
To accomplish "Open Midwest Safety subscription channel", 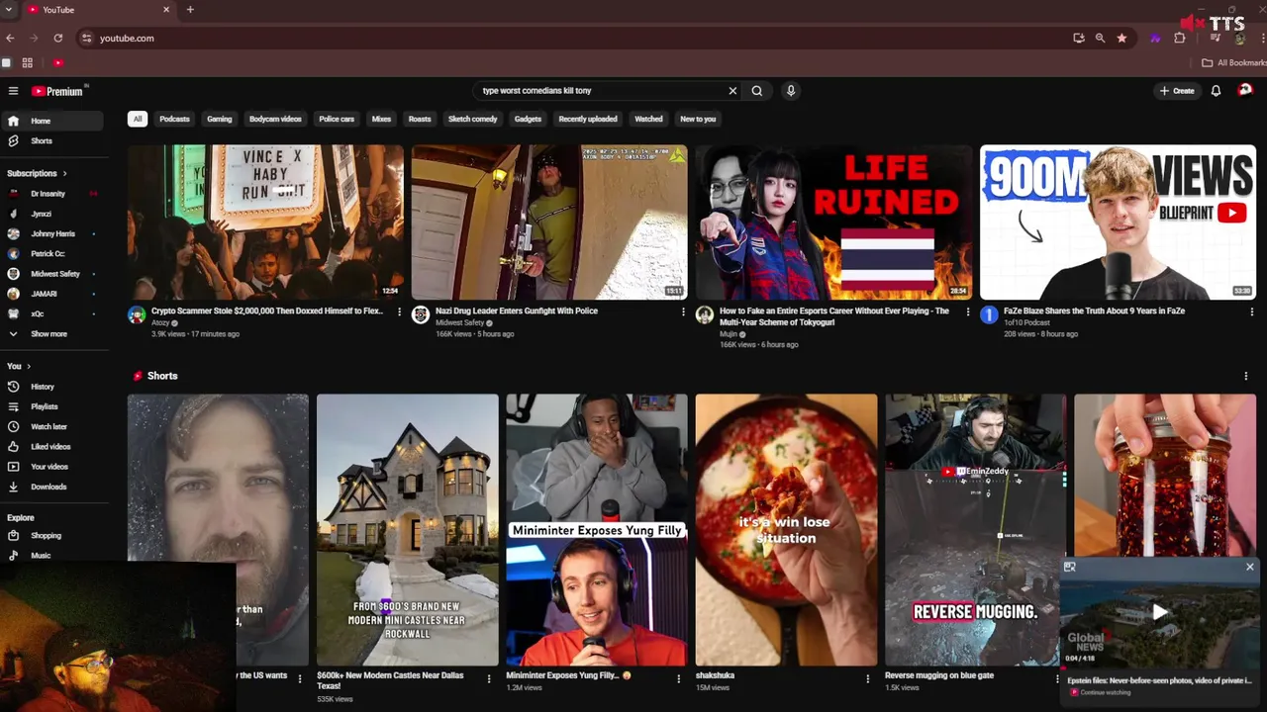I will 51,274.
